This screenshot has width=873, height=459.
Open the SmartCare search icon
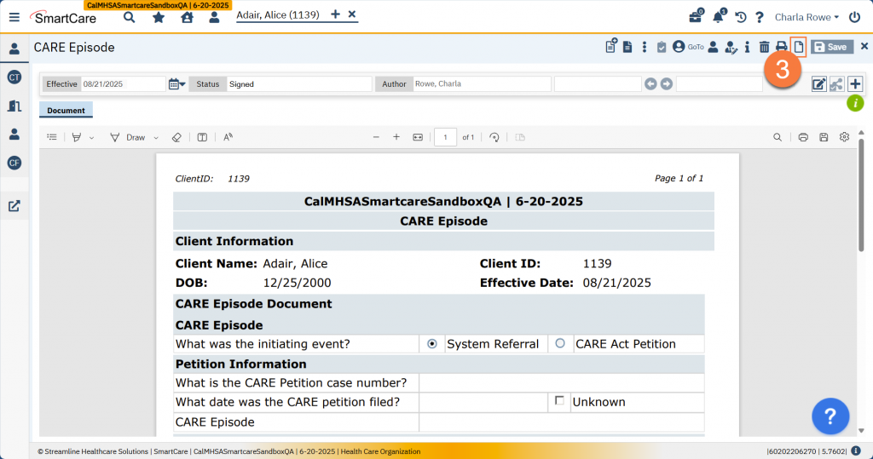(x=130, y=17)
